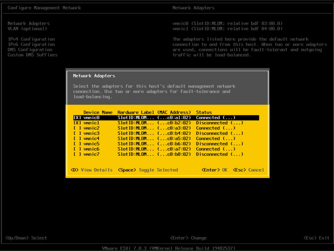Click the Hardware Label column header
334x251 pixels.
[136, 112]
